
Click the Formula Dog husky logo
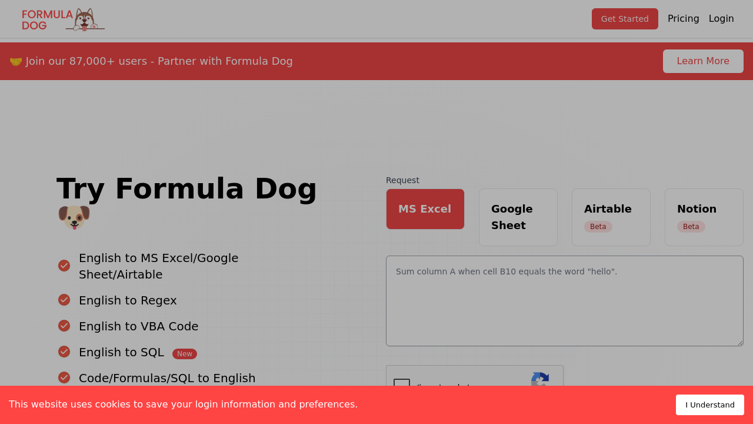64,19
